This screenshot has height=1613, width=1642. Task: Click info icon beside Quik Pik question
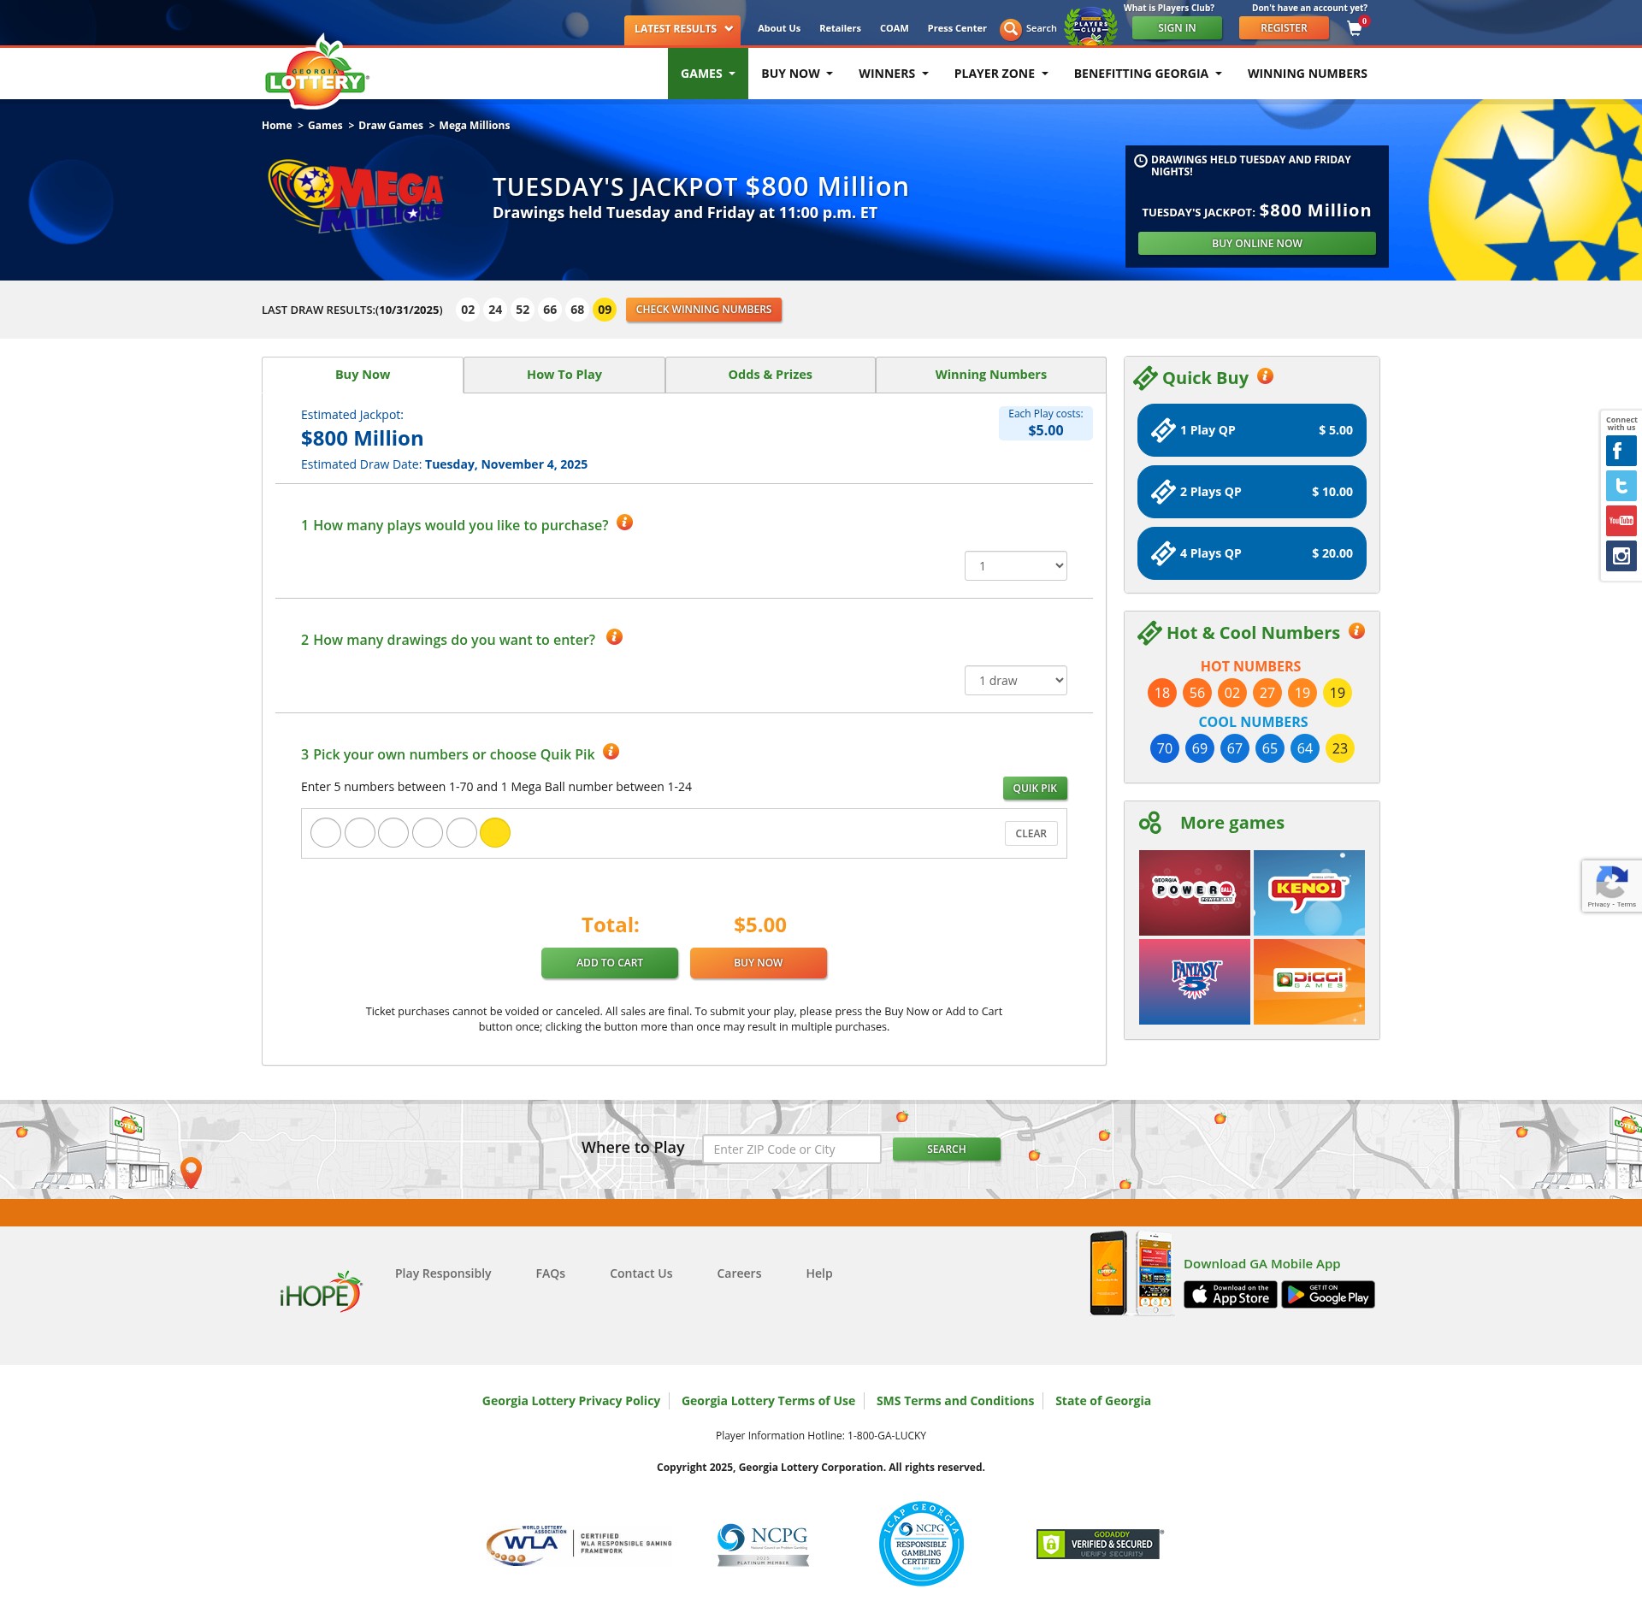pos(611,752)
